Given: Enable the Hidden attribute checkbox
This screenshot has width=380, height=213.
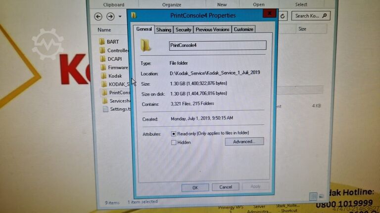Looking at the screenshot, I should [x=174, y=142].
